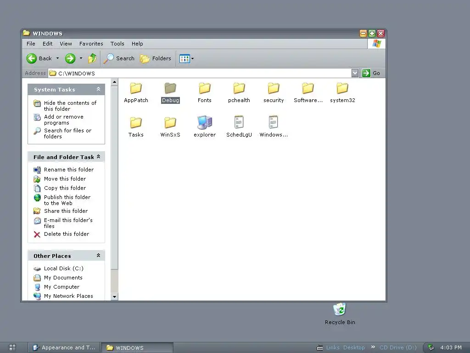The width and height of the screenshot is (470, 353).
Task: Collapse the Other Places panel
Action: point(98,256)
